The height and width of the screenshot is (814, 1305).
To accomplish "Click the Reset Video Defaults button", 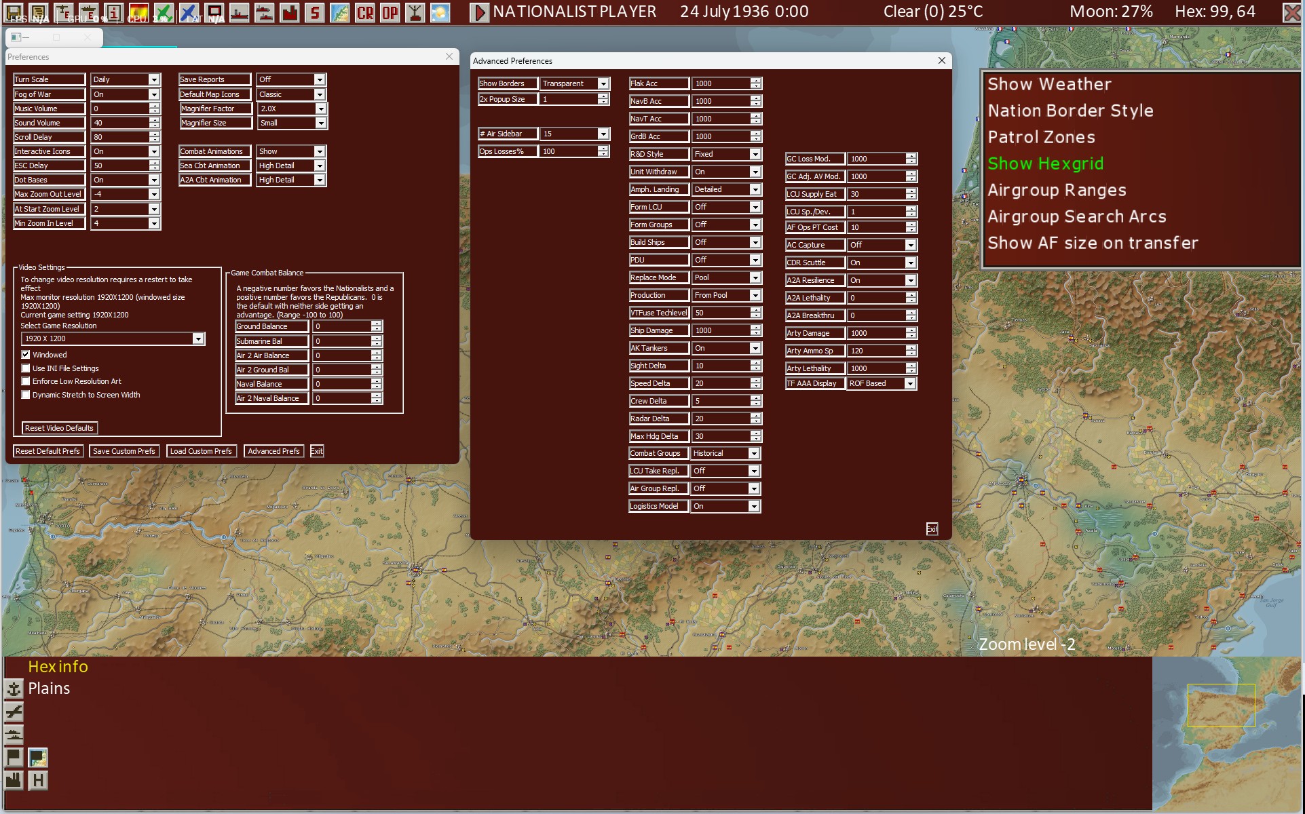I will [x=59, y=428].
